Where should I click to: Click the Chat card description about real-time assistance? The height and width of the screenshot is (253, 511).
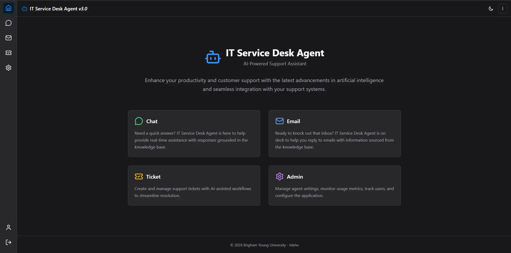(x=191, y=140)
